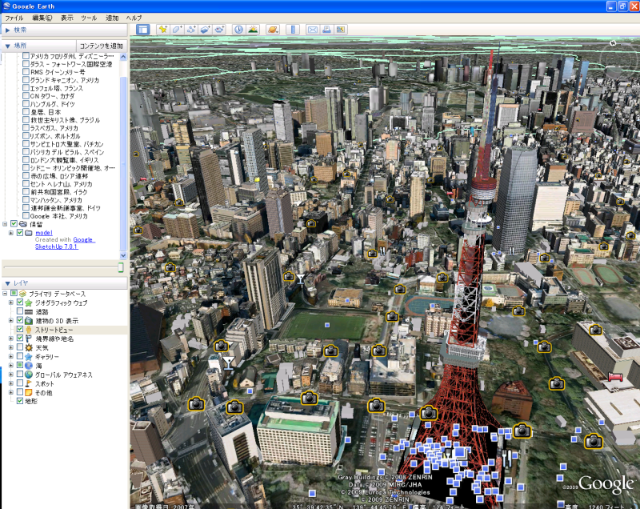Add a polygon from the toolbar

point(177,30)
